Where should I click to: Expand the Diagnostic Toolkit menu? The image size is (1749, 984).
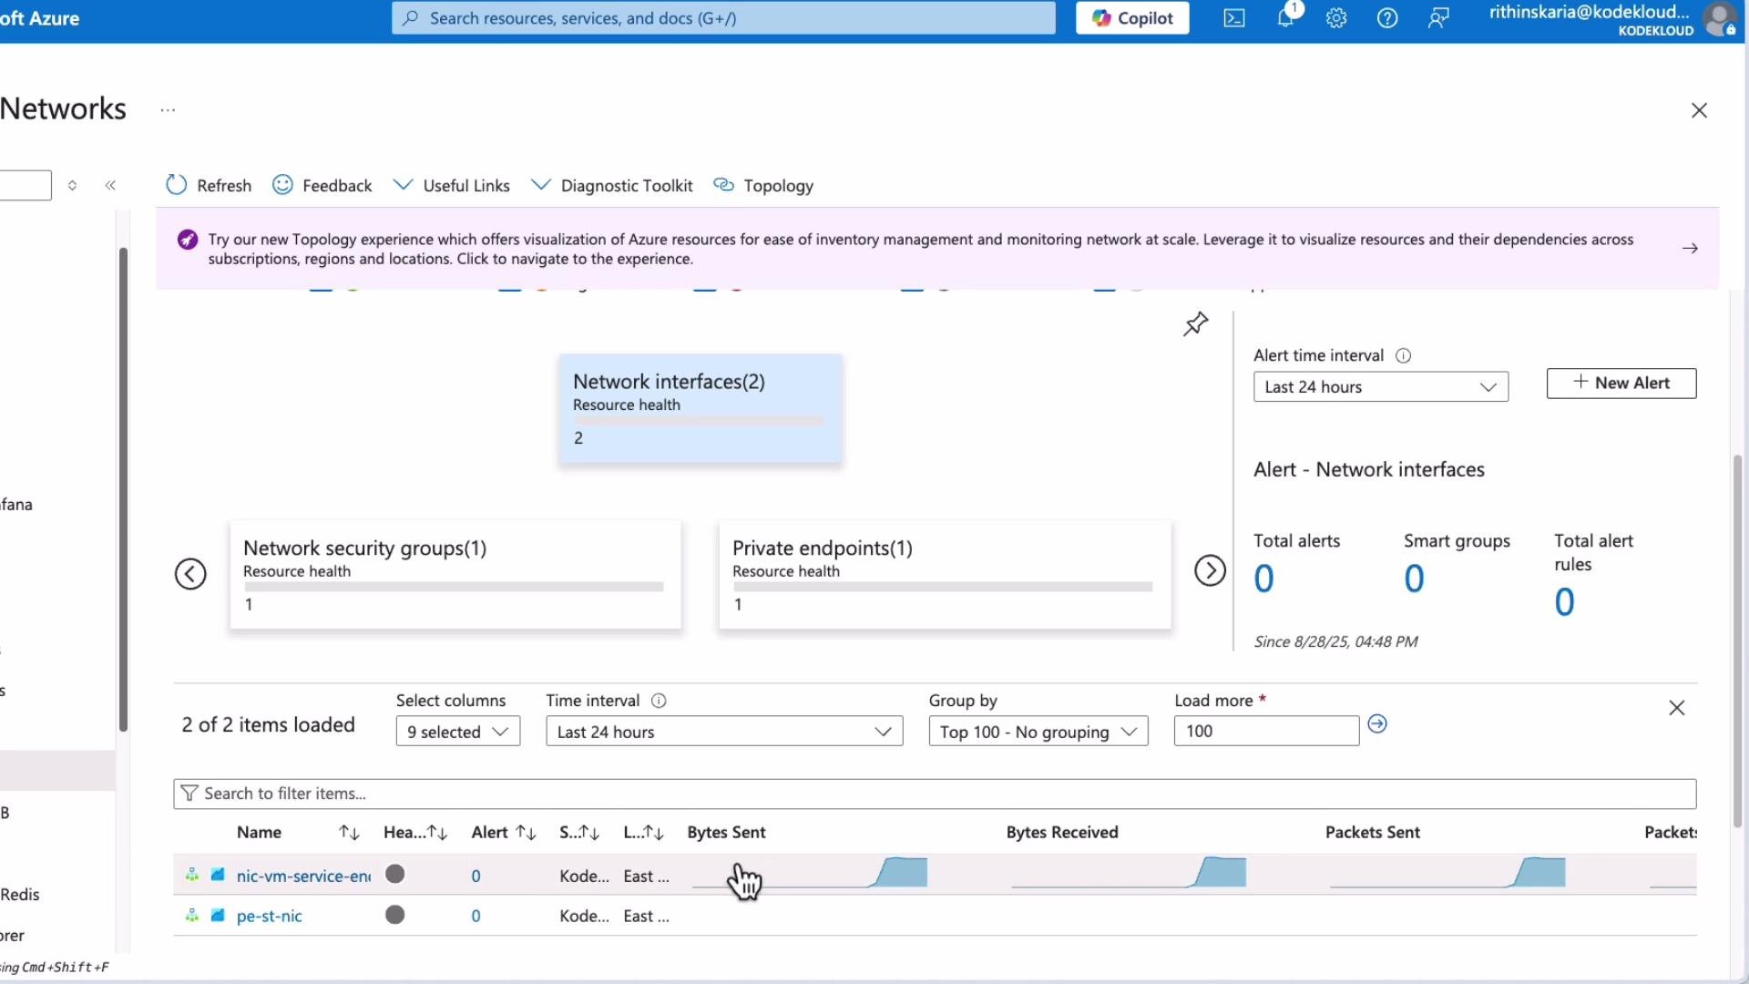612,186
